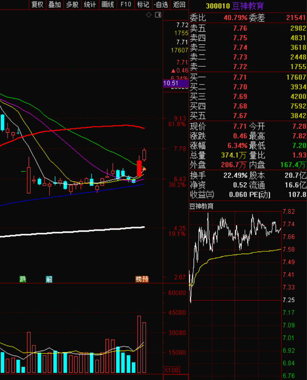Select 买一 volume 17607 in order book
The width and height of the screenshot is (307, 380).
pyautogui.click(x=296, y=77)
